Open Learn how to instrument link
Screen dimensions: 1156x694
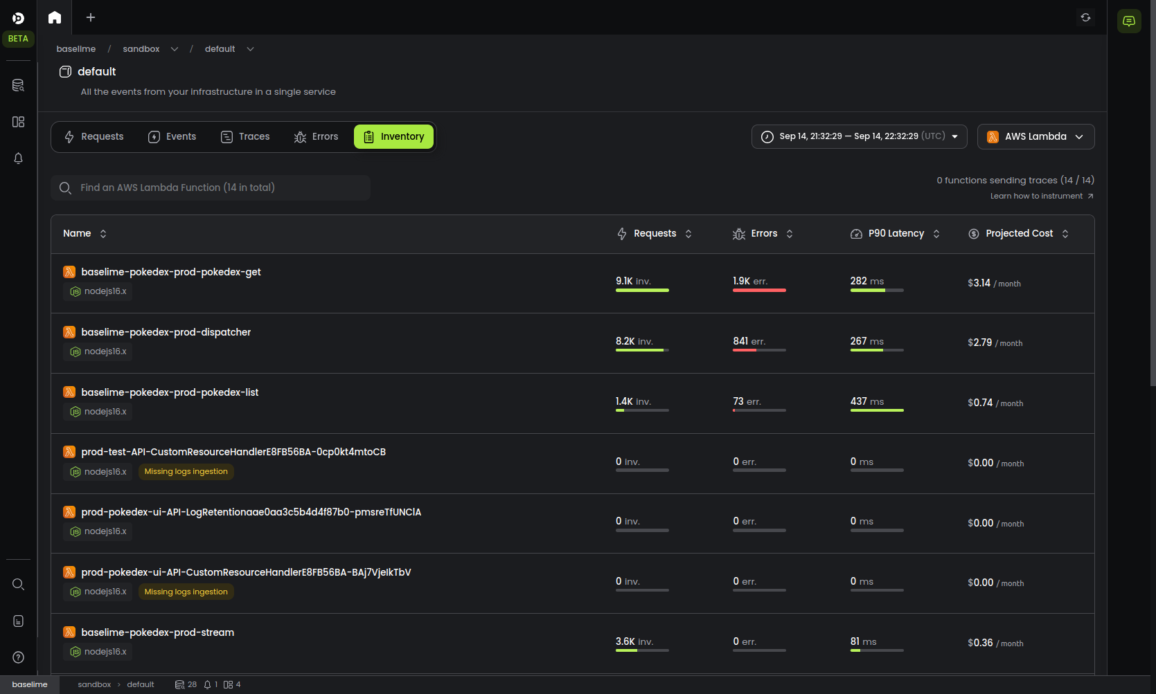(1042, 197)
